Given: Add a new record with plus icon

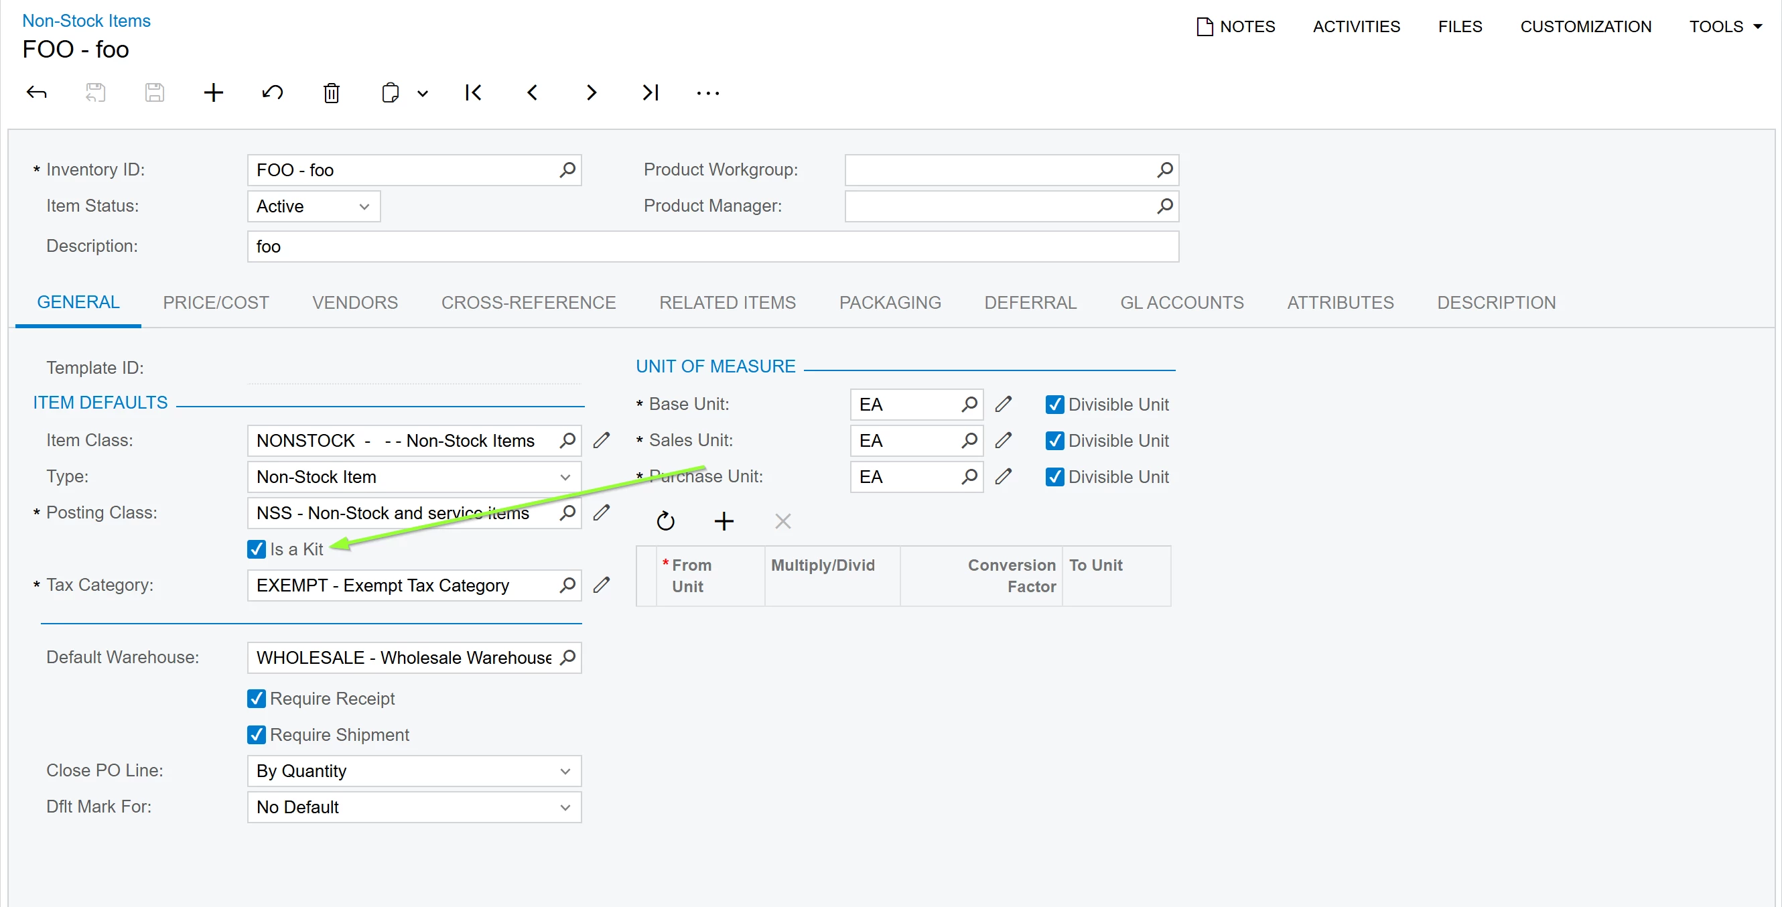Looking at the screenshot, I should [213, 92].
